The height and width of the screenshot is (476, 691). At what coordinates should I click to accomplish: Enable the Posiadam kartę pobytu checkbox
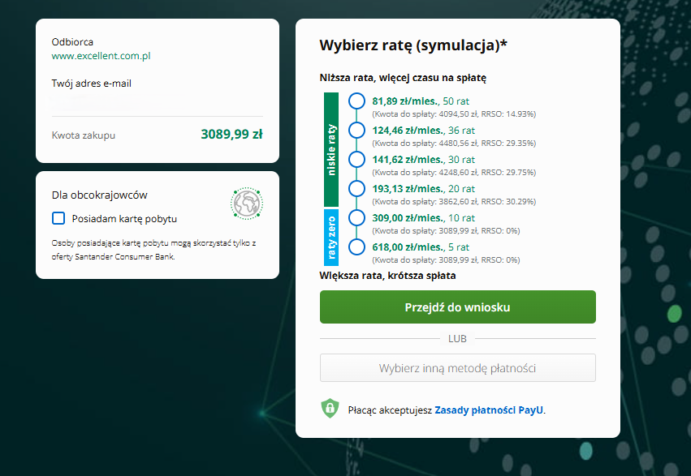coord(57,218)
